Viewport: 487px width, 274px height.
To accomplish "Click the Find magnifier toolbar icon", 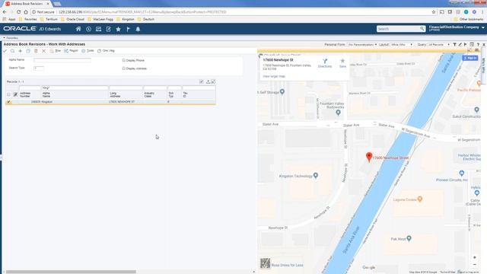I will coord(12,51).
